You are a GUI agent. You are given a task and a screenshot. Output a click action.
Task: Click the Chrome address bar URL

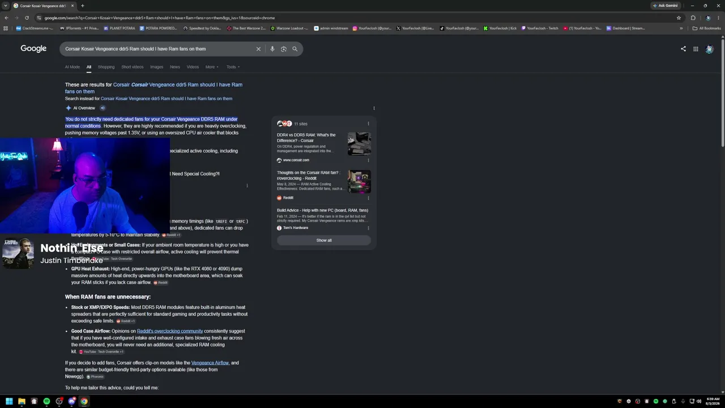[x=160, y=18]
